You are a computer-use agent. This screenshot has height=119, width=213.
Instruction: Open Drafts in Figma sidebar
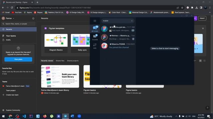[8, 40]
